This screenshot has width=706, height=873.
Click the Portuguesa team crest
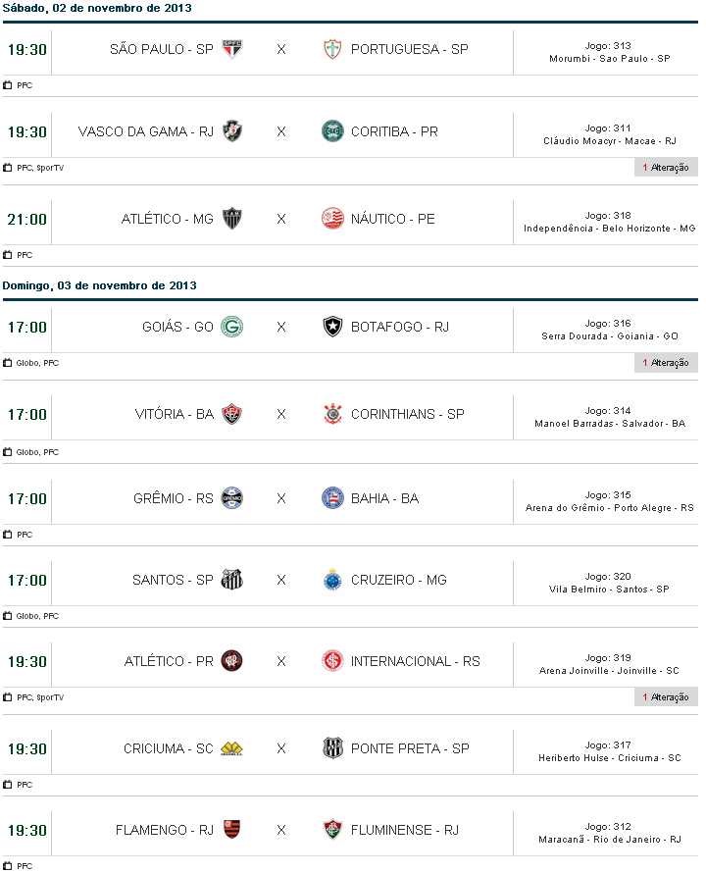333,49
